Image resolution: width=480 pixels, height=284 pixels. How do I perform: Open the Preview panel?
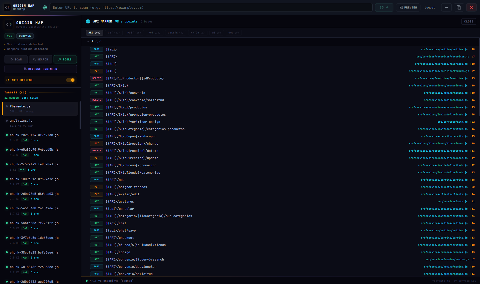[408, 7]
